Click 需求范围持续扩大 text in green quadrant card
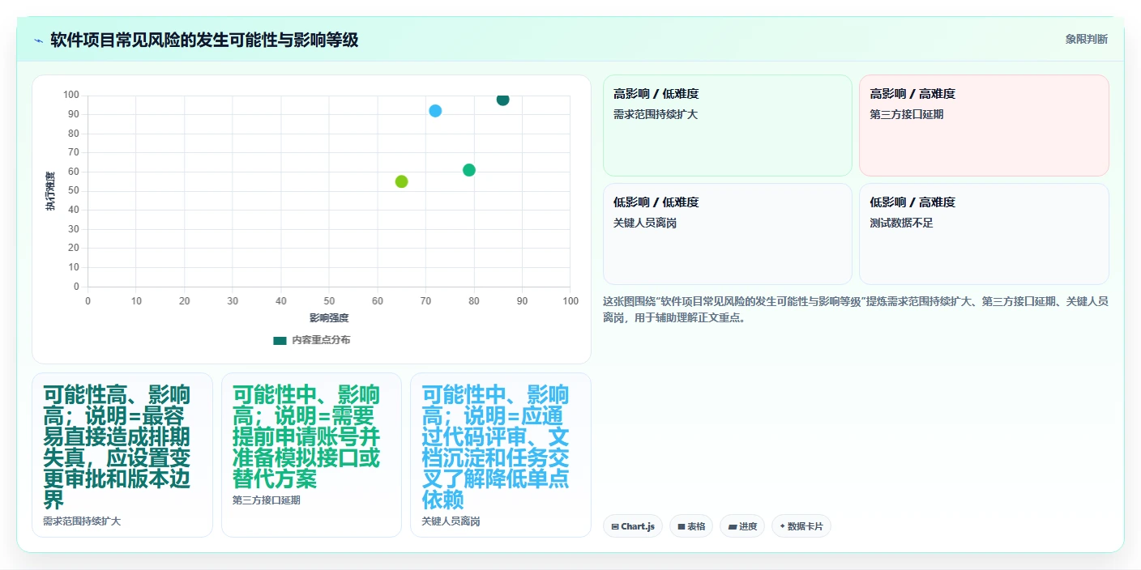 (656, 114)
